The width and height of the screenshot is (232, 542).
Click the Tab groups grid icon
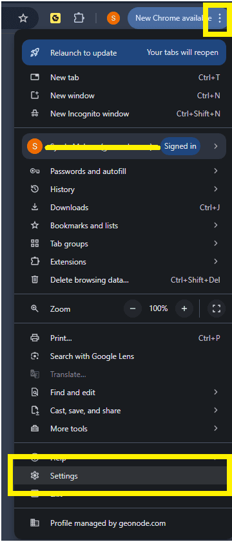(x=35, y=244)
